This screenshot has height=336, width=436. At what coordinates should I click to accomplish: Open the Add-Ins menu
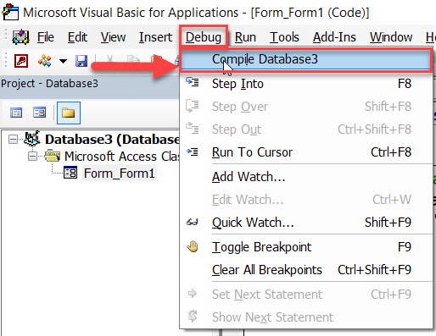(x=334, y=37)
